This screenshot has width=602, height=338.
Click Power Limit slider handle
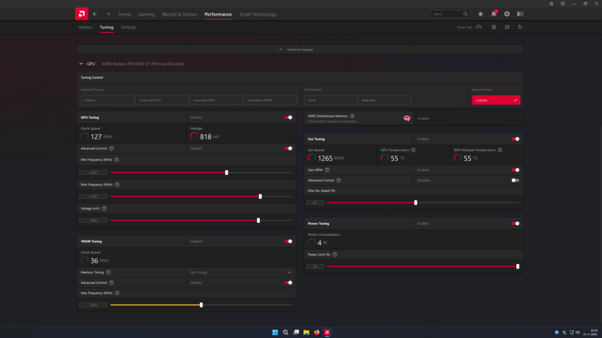pyautogui.click(x=517, y=266)
